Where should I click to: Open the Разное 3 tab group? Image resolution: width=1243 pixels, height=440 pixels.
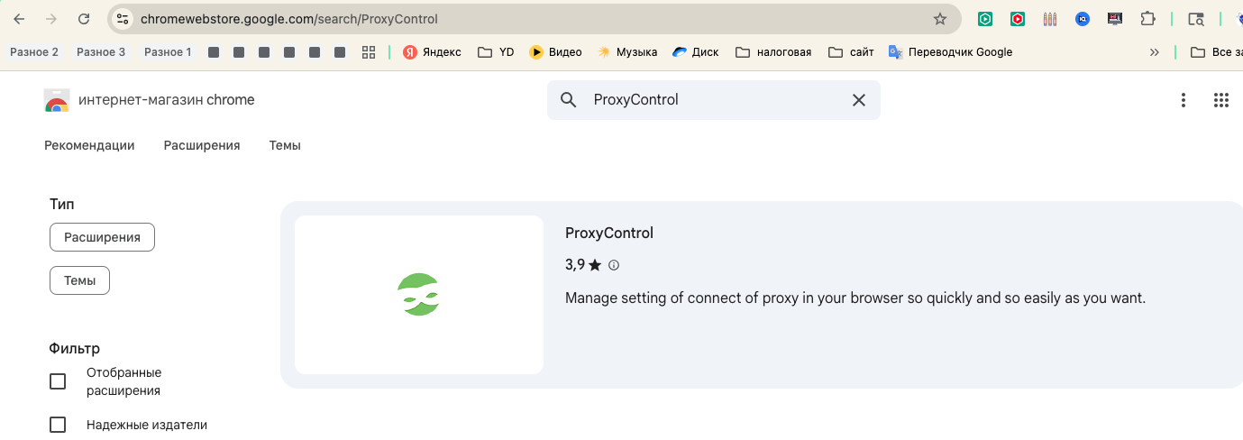(x=101, y=52)
